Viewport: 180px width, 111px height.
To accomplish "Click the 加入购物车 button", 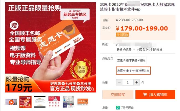I will click(155, 94).
